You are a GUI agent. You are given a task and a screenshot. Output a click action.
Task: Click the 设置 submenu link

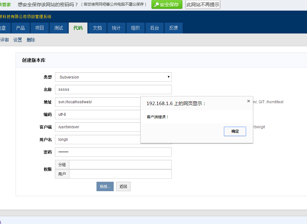coord(17,40)
